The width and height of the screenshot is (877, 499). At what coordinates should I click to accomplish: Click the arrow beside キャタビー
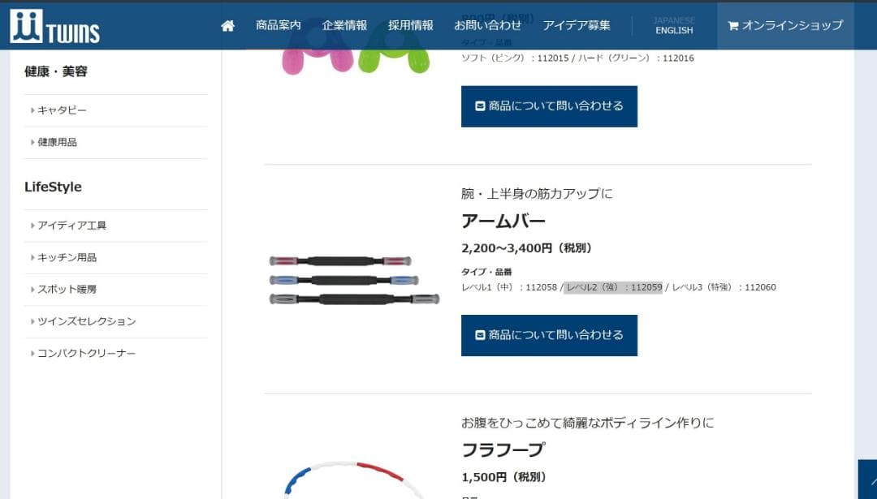tap(32, 110)
